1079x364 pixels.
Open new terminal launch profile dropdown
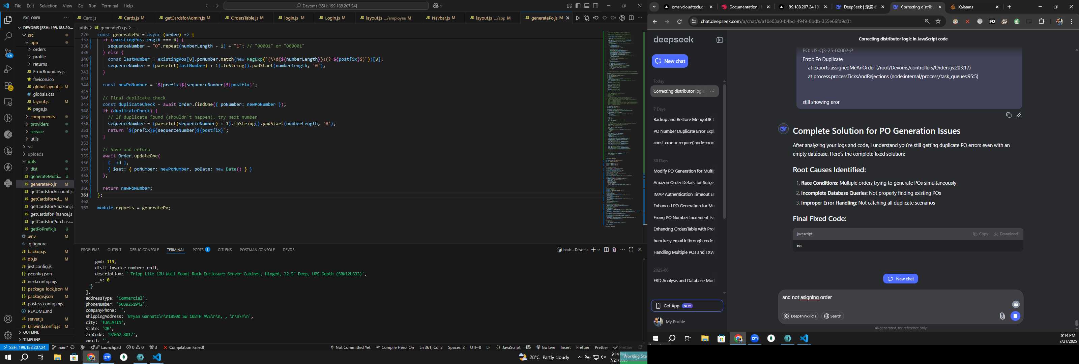pos(599,250)
